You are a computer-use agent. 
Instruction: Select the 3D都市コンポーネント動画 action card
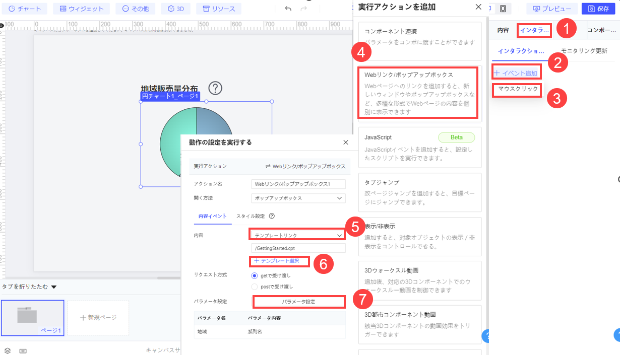(420, 324)
